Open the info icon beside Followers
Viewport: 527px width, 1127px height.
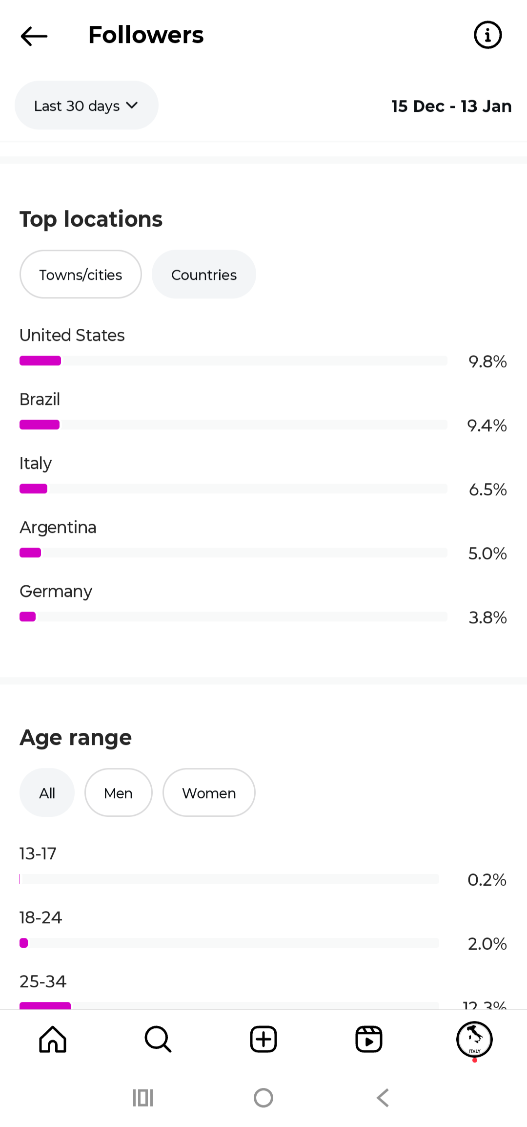[x=487, y=35]
